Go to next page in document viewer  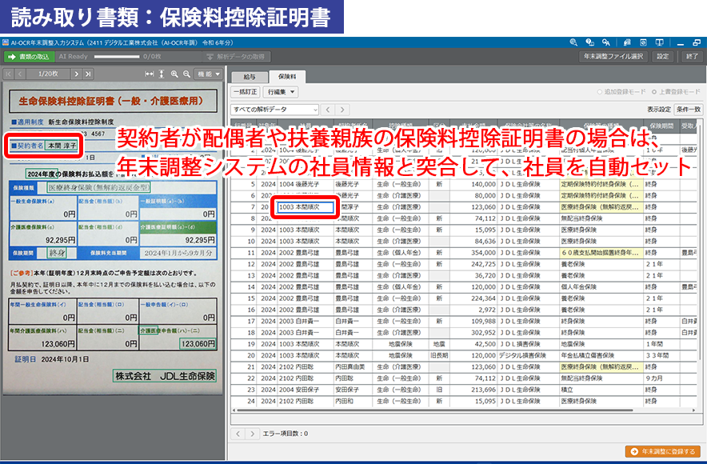77,74
